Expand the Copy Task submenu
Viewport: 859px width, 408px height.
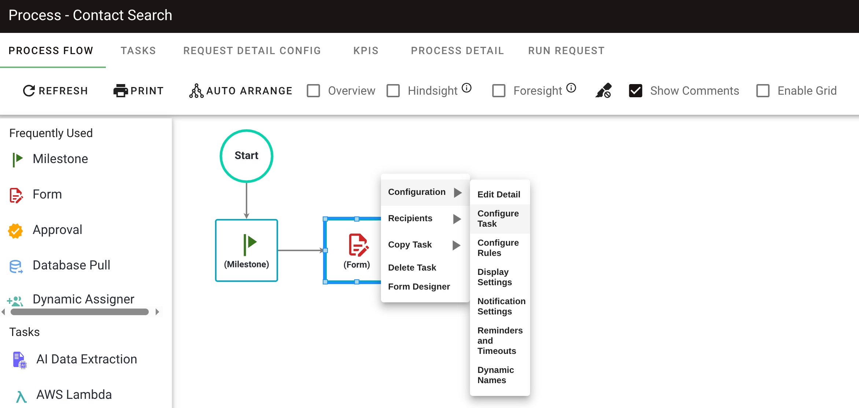(458, 245)
